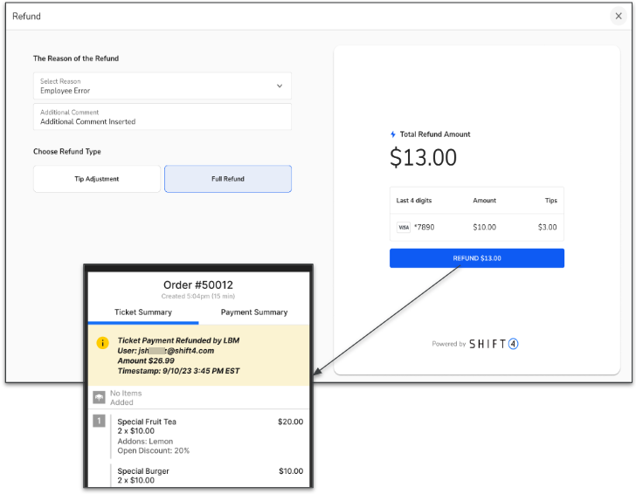Click into the Additional Comment field

coord(162,117)
